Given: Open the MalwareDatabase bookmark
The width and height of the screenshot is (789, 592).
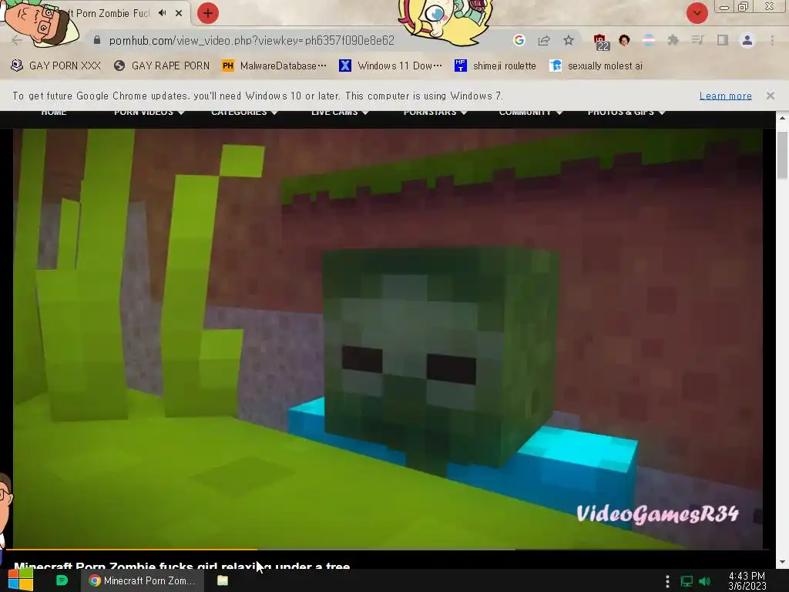Looking at the screenshot, I should [274, 66].
